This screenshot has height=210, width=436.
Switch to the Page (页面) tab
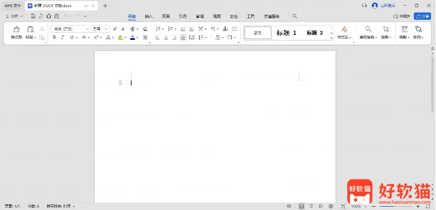coord(166,17)
